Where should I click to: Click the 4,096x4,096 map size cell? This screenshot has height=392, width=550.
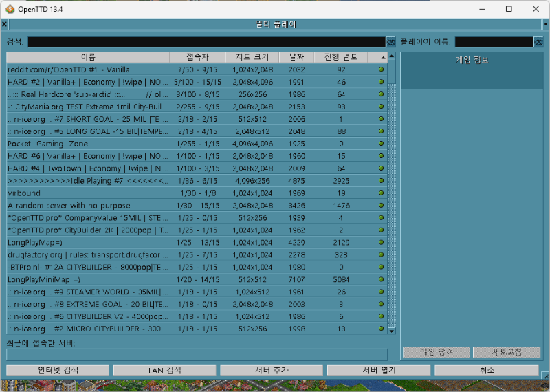tap(252, 144)
